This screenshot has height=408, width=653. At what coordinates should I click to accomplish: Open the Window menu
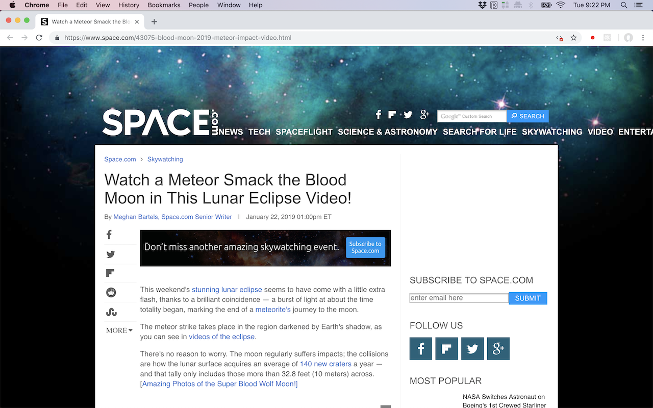click(x=229, y=5)
